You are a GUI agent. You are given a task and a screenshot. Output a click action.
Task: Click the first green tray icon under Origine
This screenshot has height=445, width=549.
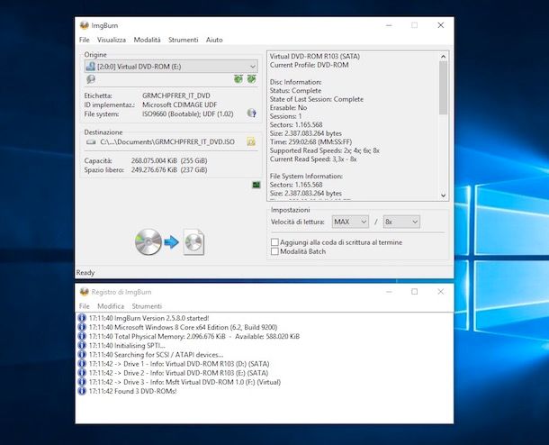238,79
